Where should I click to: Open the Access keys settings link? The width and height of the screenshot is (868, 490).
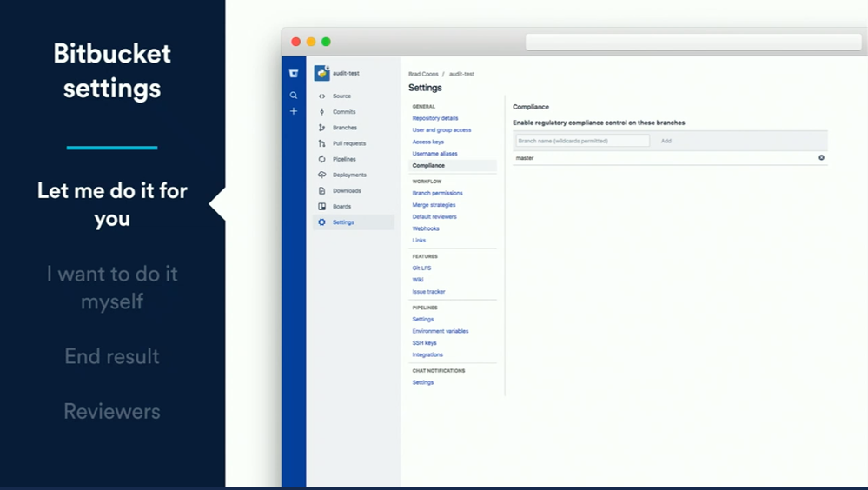coord(427,142)
